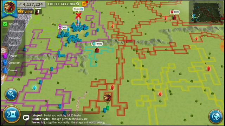The image size is (225, 126).
Task: Tap the zoom magnifier round button
Action: point(11,94)
